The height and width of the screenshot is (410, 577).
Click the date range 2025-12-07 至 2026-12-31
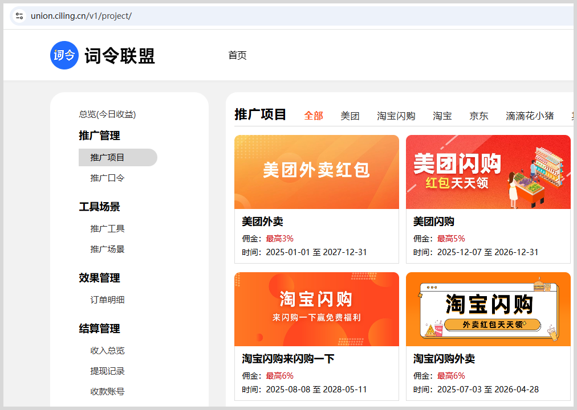click(488, 252)
